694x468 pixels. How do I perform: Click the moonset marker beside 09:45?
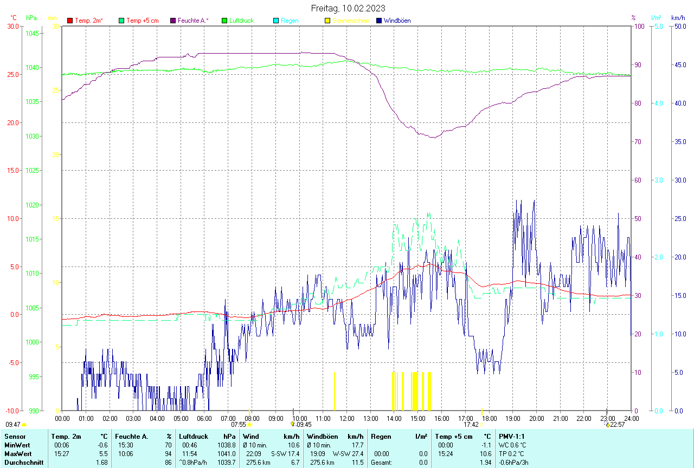292,424
